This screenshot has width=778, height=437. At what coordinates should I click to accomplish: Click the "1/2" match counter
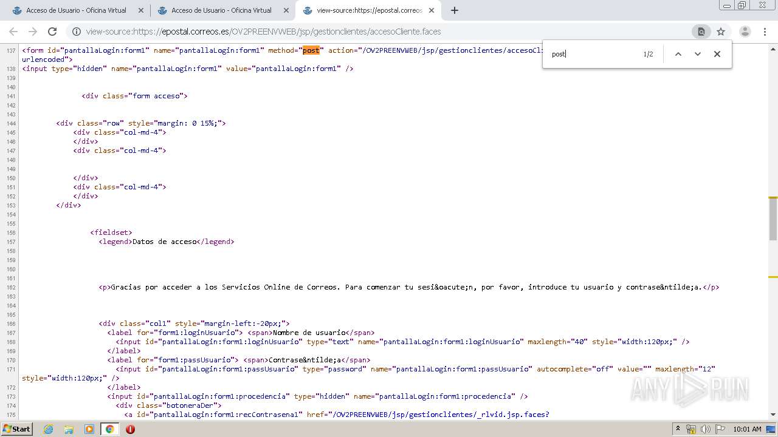[649, 54]
